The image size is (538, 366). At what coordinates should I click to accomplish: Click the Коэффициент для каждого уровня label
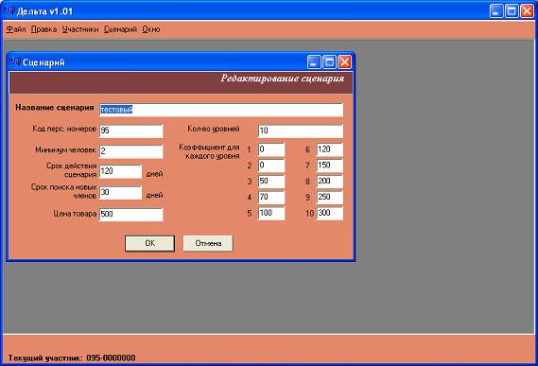(209, 151)
